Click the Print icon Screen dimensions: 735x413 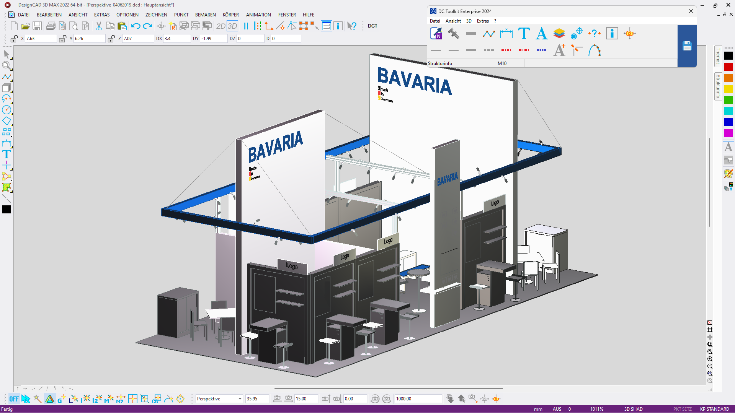click(x=51, y=26)
